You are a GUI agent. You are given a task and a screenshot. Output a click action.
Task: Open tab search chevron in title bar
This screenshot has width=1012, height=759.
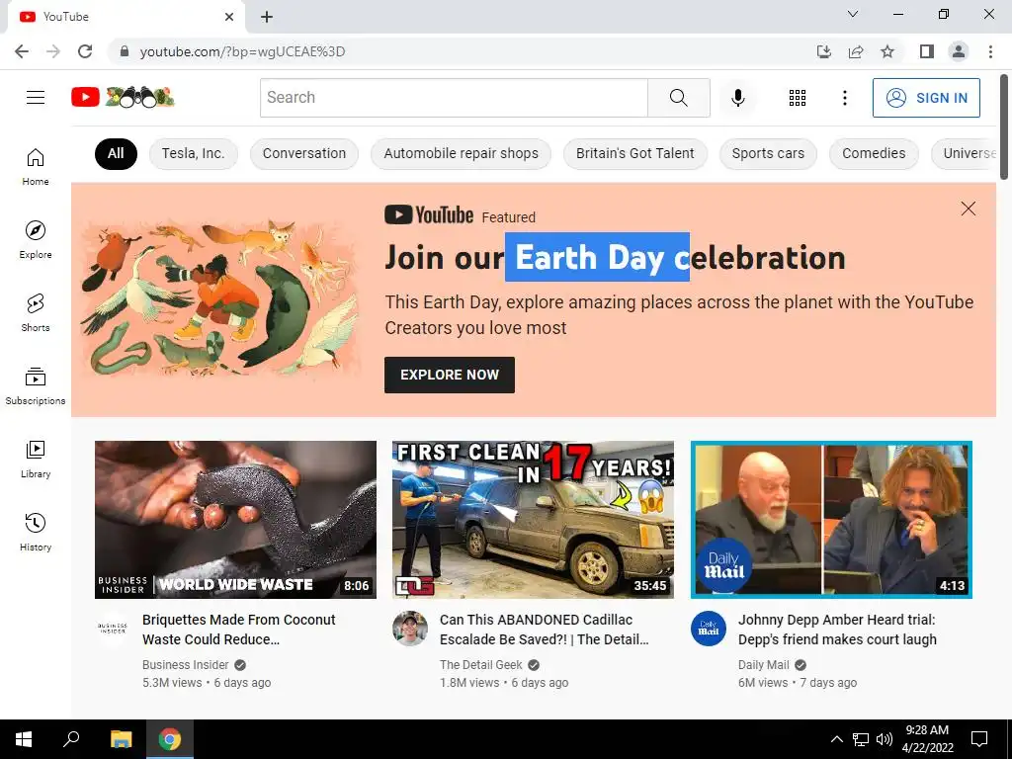[x=852, y=14]
